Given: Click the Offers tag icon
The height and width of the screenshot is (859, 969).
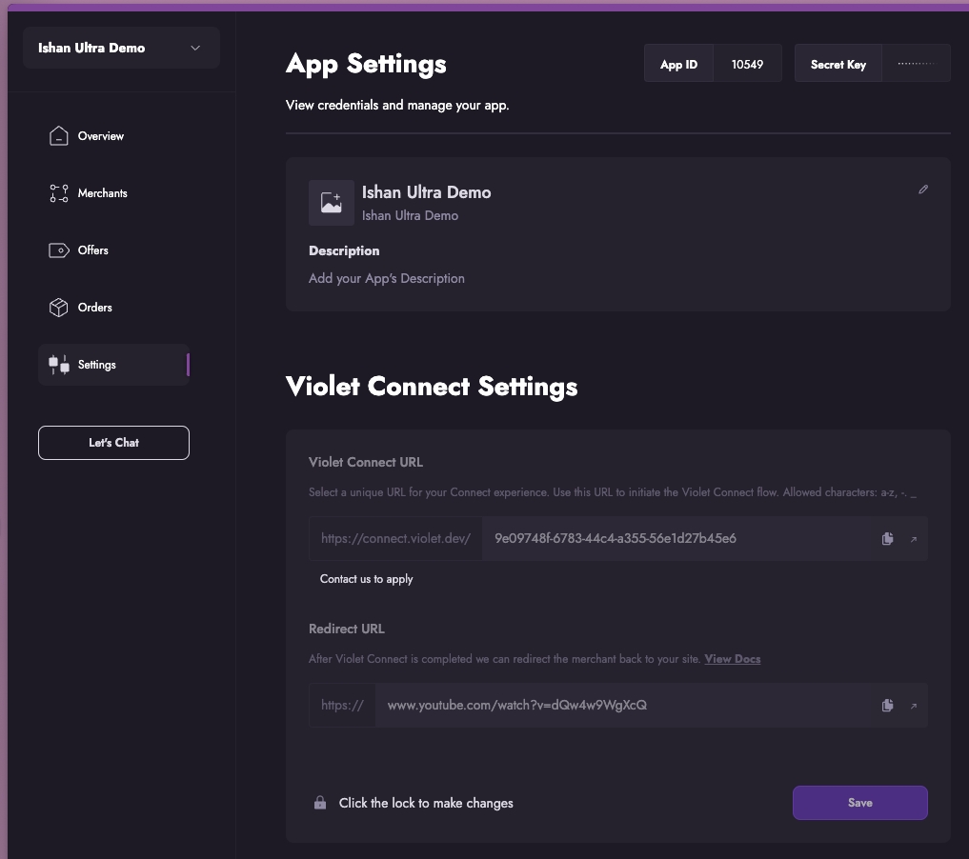Looking at the screenshot, I should tap(59, 250).
